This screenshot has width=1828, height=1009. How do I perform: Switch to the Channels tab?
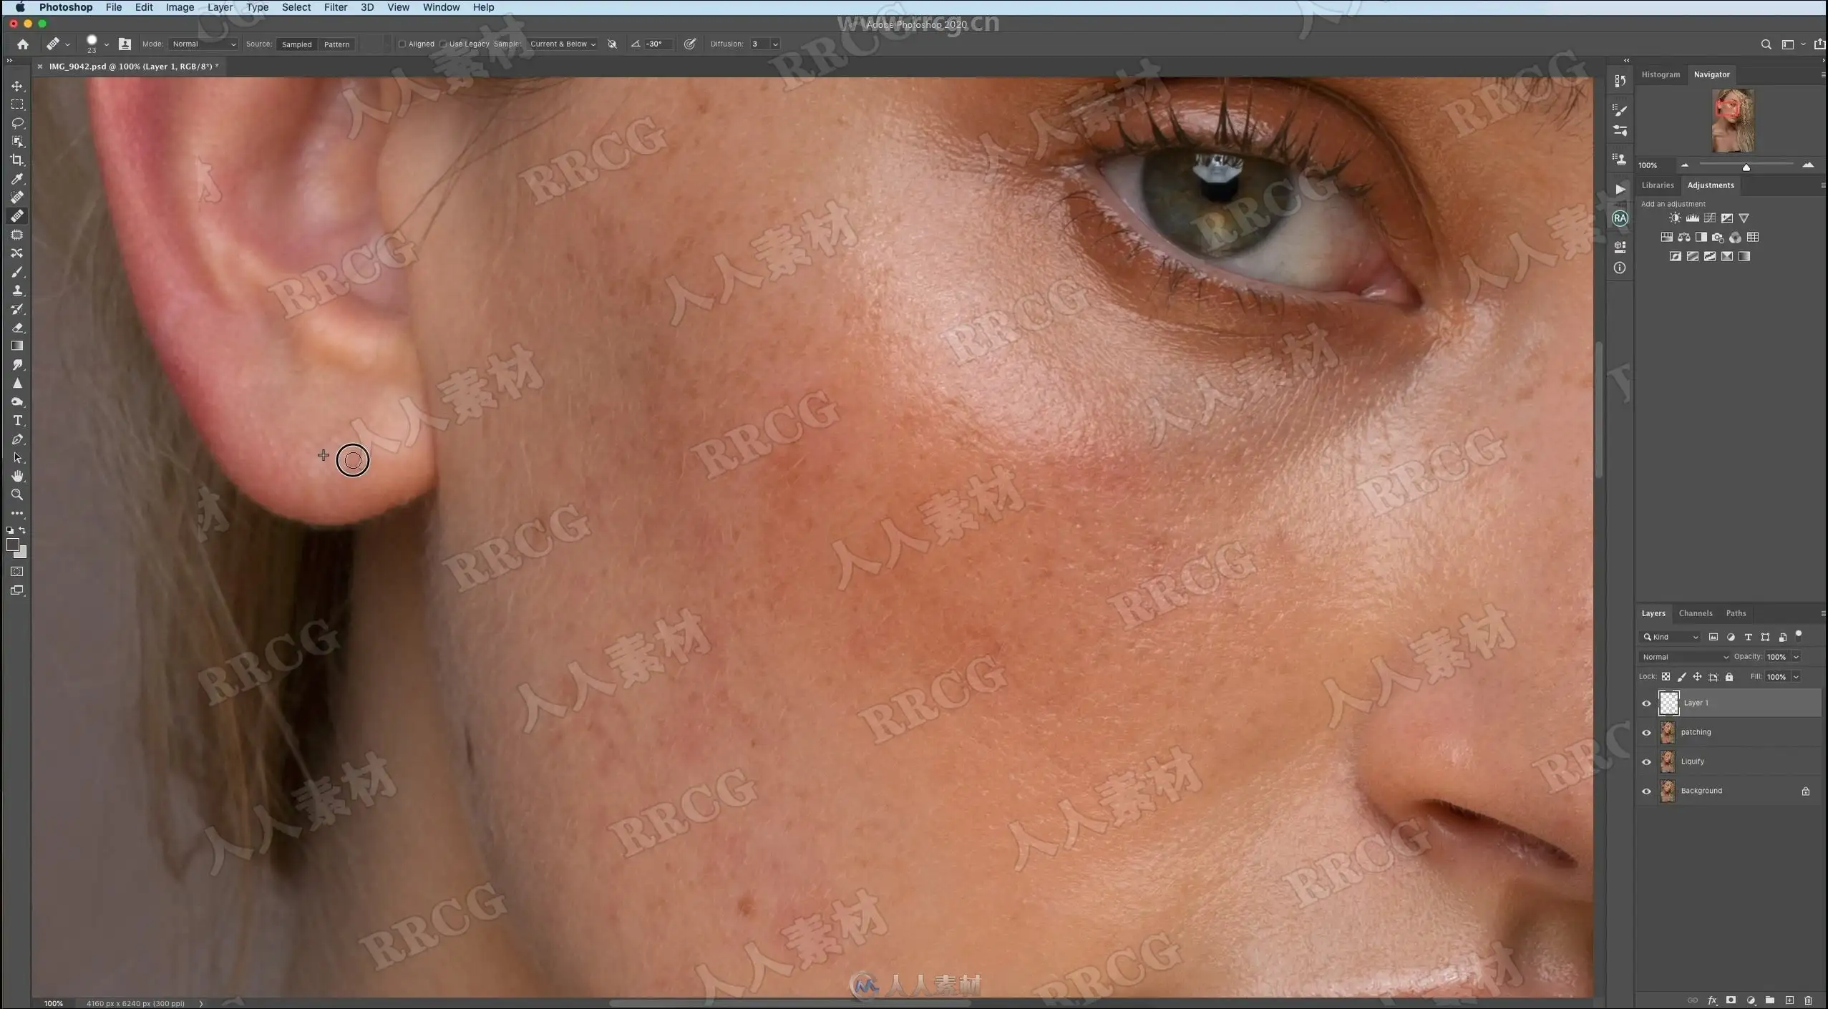(1695, 613)
